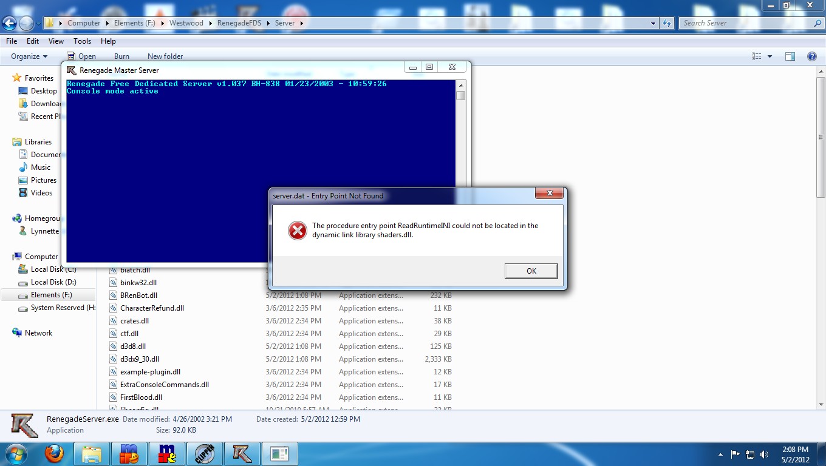Screen dimensions: 826x466
Task: Click the Explorer help question mark icon
Action: pos(811,56)
